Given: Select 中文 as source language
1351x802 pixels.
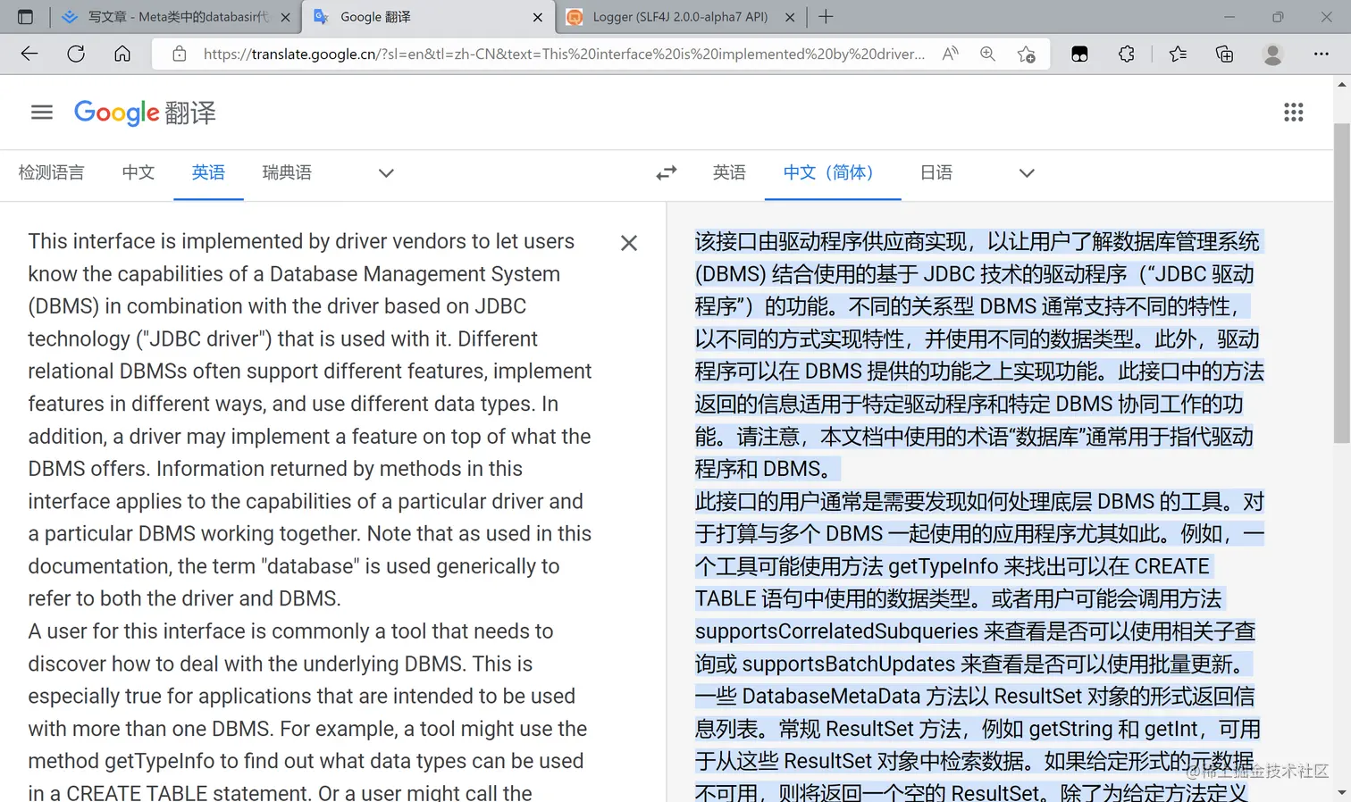Looking at the screenshot, I should tap(138, 173).
